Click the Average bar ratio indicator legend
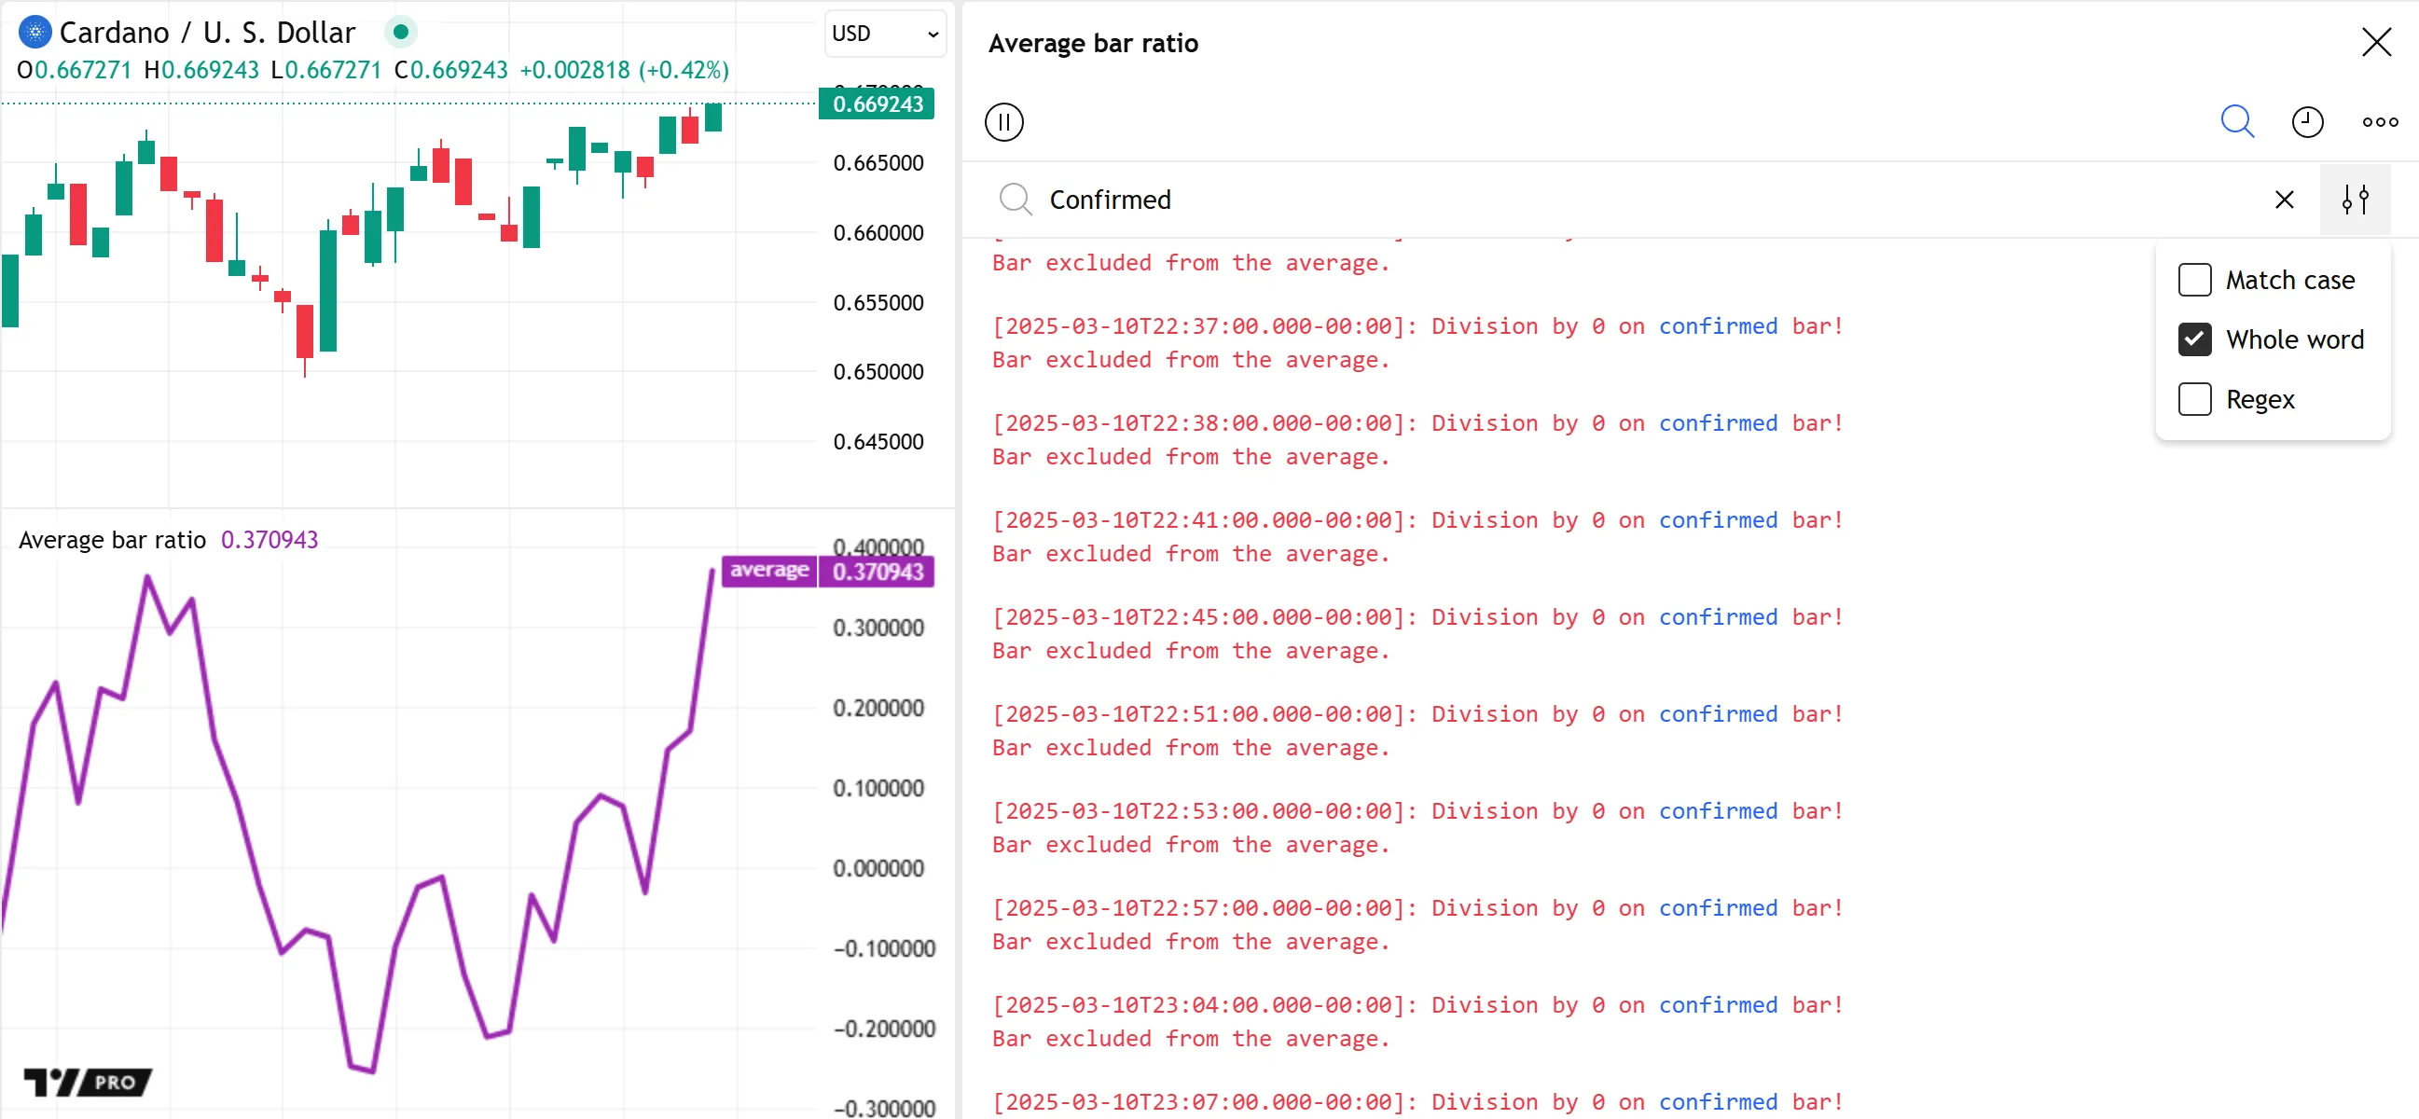Viewport: 2419px width, 1119px height. (112, 540)
